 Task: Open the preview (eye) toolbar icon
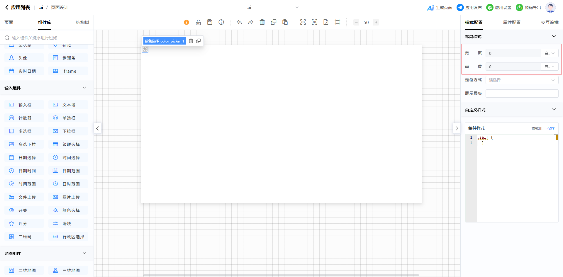pyautogui.click(x=303, y=22)
